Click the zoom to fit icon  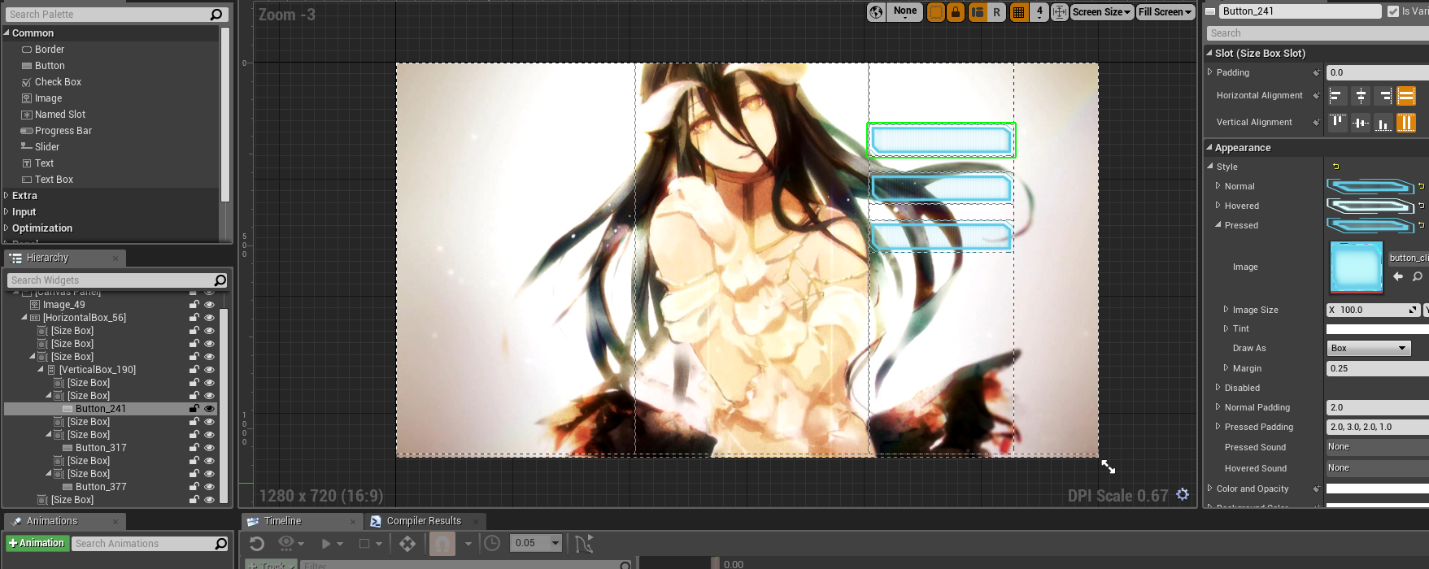tap(1060, 12)
